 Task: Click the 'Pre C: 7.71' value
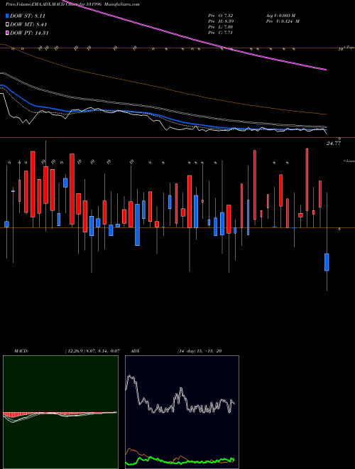pos(221,32)
